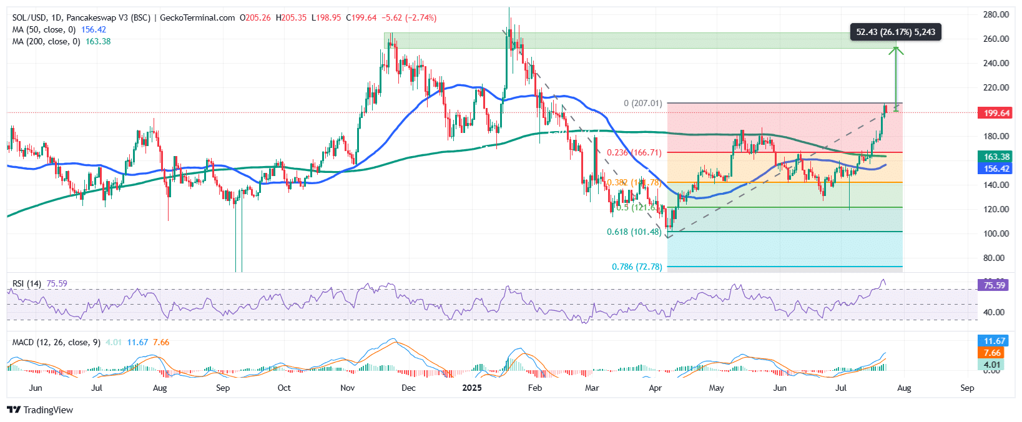Click the Apr label on time axis
The height and width of the screenshot is (422, 1022).
[655, 388]
